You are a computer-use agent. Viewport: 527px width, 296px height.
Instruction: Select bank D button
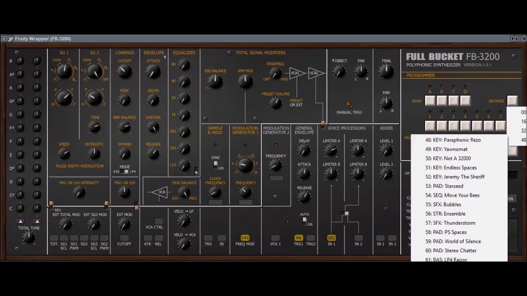tap(465, 101)
